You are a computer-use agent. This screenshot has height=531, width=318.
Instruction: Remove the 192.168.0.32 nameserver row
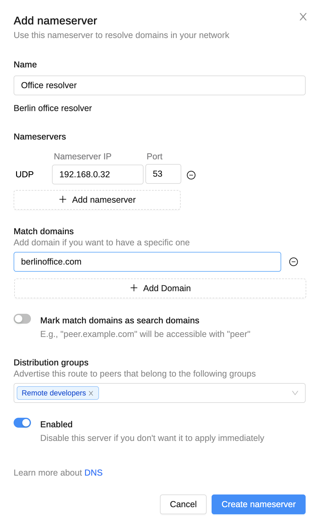[191, 175]
